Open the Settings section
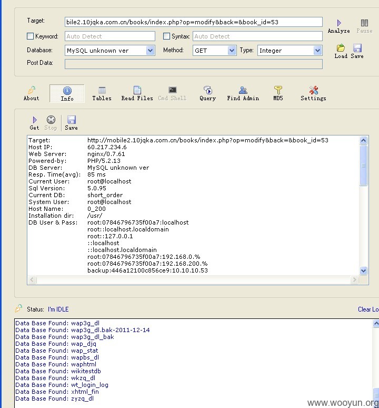 [313, 93]
